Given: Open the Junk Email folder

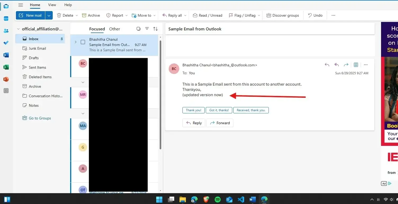Looking at the screenshot, I should click(40, 48).
